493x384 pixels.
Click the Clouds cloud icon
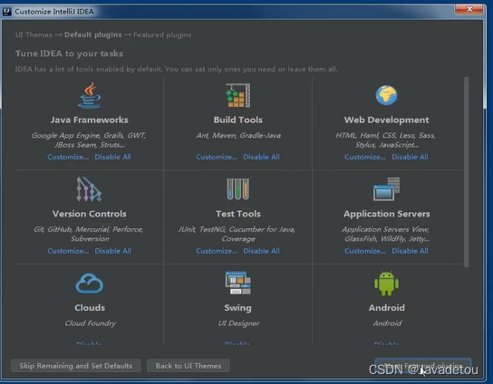tap(90, 283)
